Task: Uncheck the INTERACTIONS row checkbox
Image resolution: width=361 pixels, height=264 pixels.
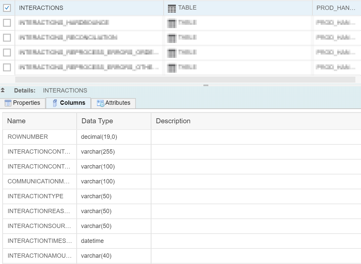Action: (x=7, y=8)
